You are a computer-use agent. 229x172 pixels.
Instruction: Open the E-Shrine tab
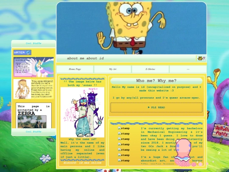[151, 69]
